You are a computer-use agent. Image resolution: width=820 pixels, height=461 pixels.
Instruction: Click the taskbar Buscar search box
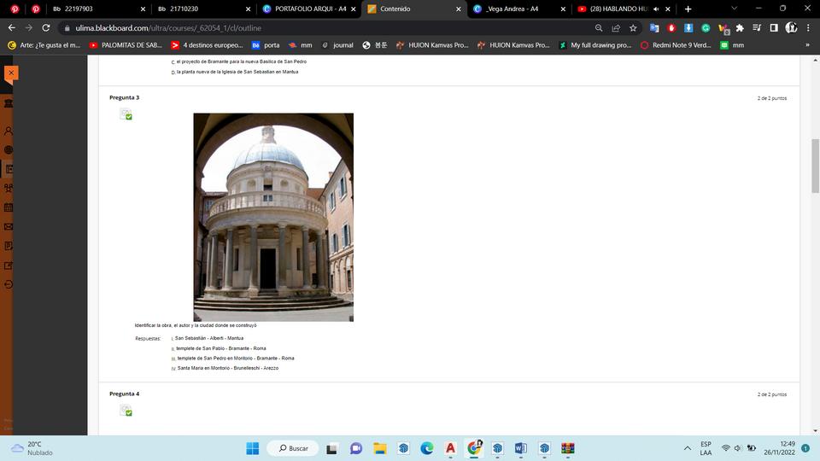click(x=293, y=448)
